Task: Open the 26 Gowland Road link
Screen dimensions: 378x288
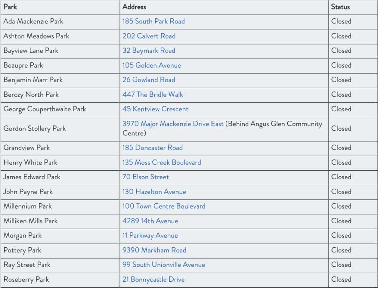Action: 148,80
